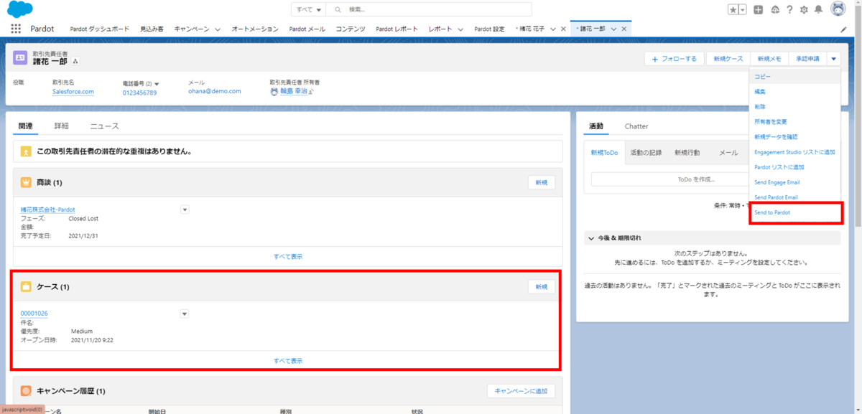Open the App Launcher grid icon
The width and height of the screenshot is (862, 414).
(16, 29)
